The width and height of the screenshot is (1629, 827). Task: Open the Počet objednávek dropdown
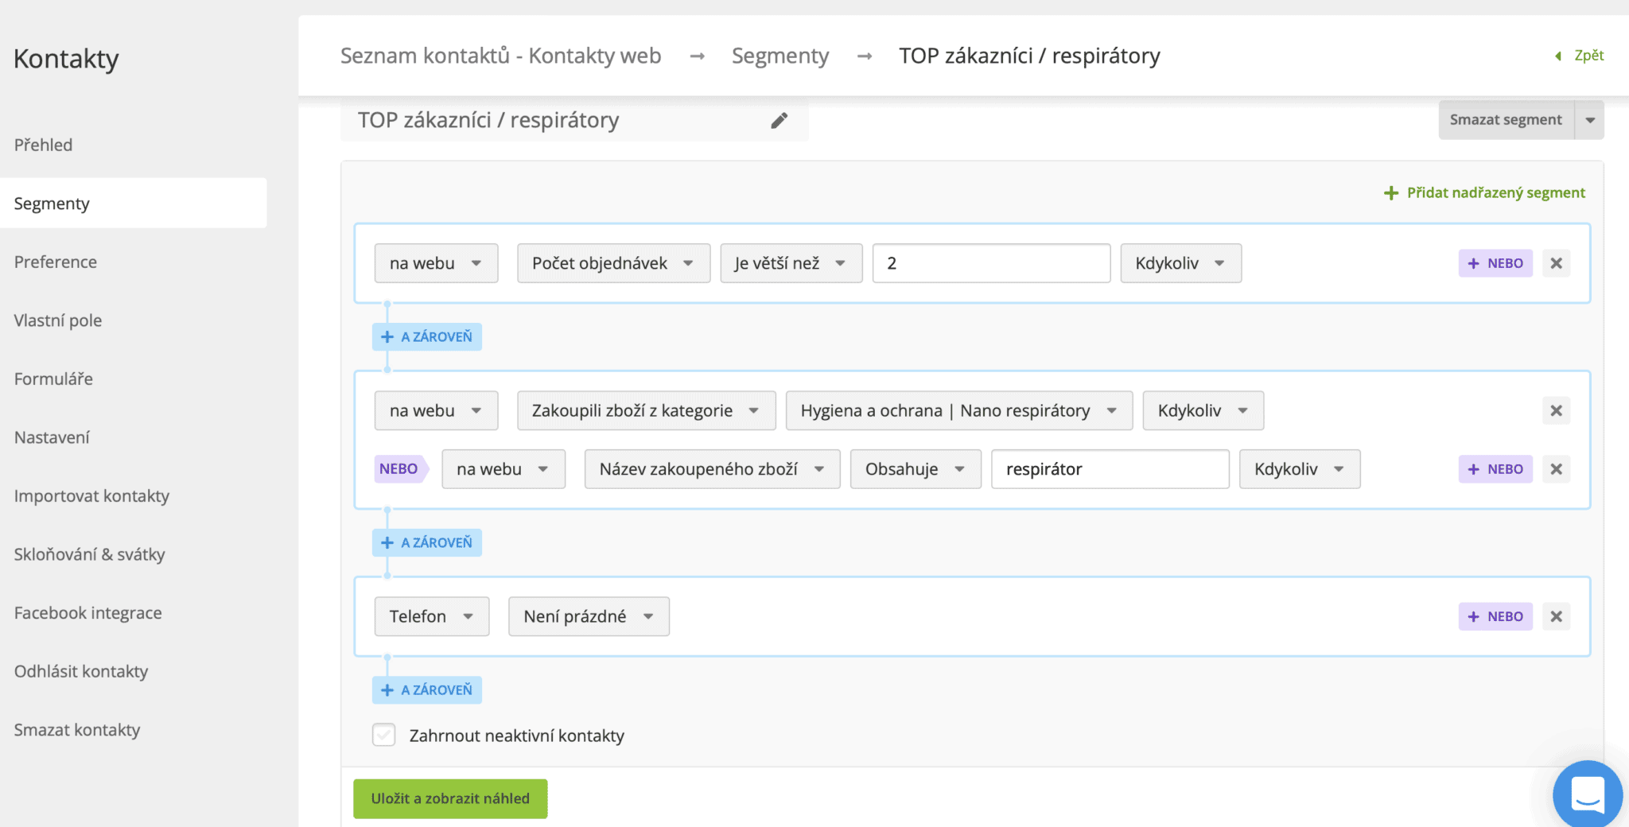coord(612,263)
